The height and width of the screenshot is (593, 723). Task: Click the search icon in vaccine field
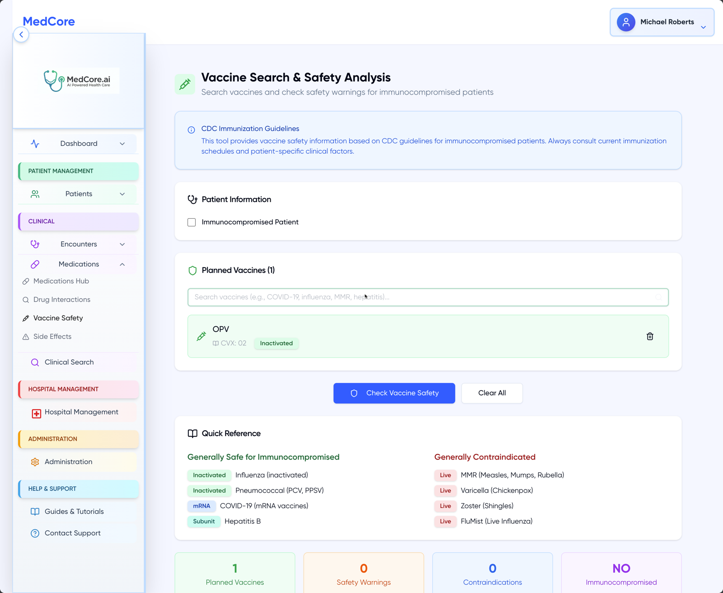click(658, 297)
